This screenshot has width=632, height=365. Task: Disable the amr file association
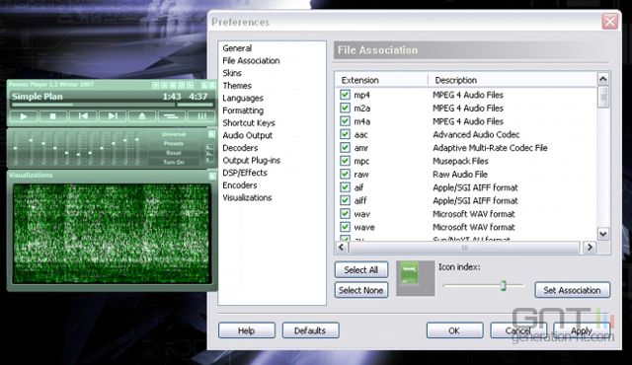[x=345, y=147]
